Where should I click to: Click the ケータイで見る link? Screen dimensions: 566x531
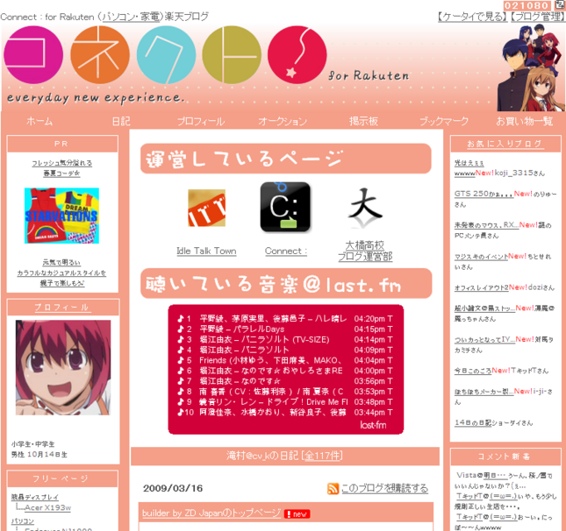pos(472,17)
